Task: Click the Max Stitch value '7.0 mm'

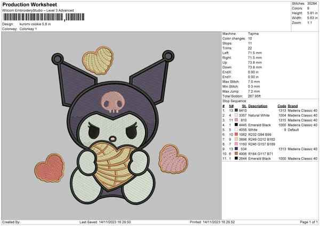Action: (254, 82)
